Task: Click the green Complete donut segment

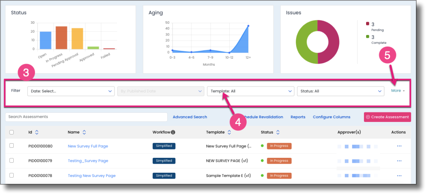Action: click(x=302, y=42)
